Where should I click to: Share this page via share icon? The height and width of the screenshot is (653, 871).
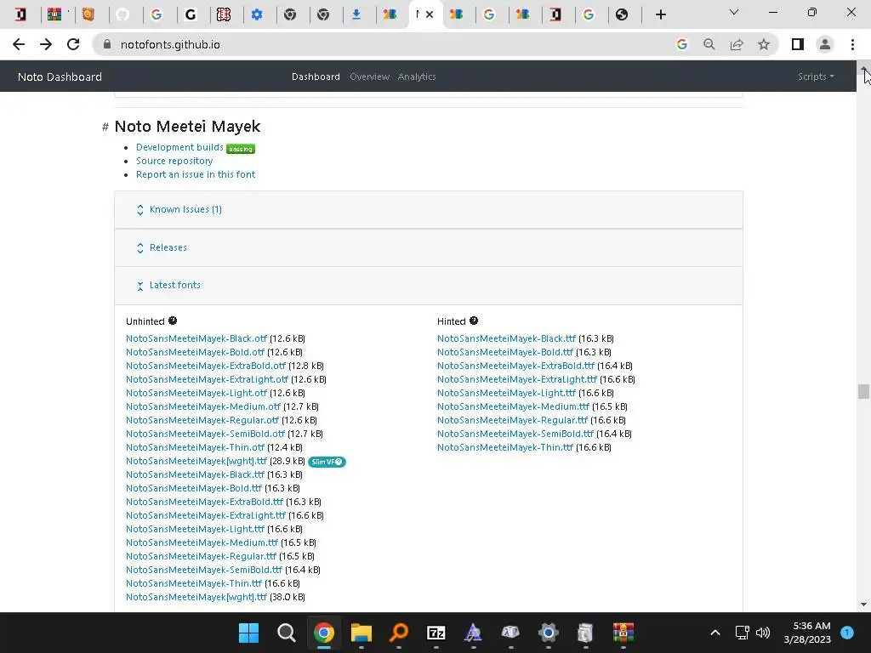tap(737, 44)
